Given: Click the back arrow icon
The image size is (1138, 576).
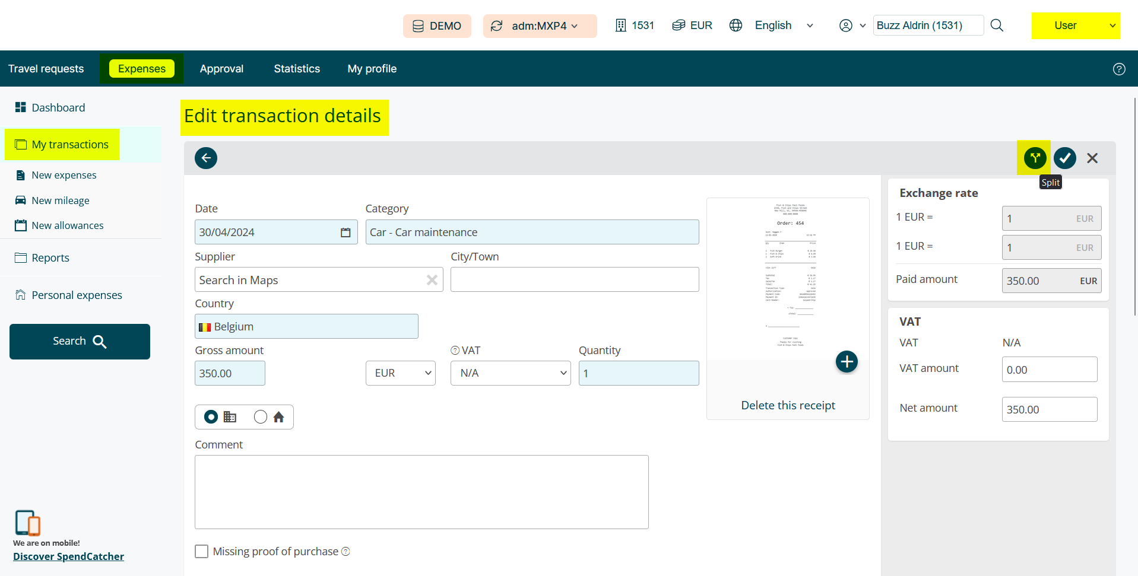Looking at the screenshot, I should pyautogui.click(x=206, y=158).
